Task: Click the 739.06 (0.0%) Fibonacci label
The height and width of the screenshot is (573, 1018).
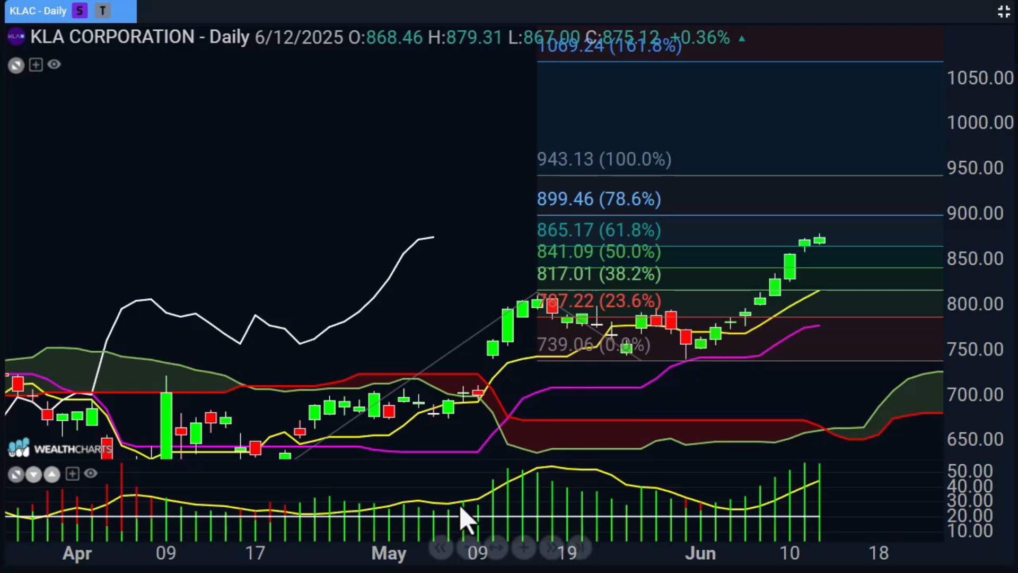Action: [593, 345]
